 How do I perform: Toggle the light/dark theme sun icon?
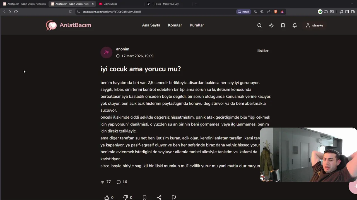click(271, 25)
